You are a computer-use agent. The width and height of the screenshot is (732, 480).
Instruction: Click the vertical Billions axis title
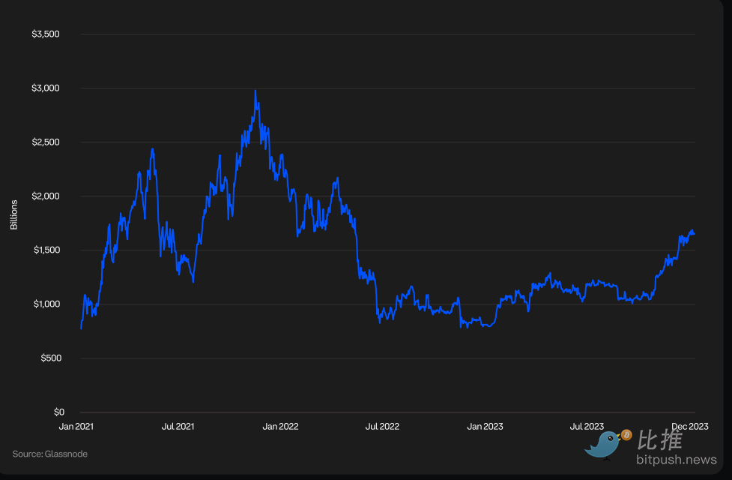[x=14, y=215]
